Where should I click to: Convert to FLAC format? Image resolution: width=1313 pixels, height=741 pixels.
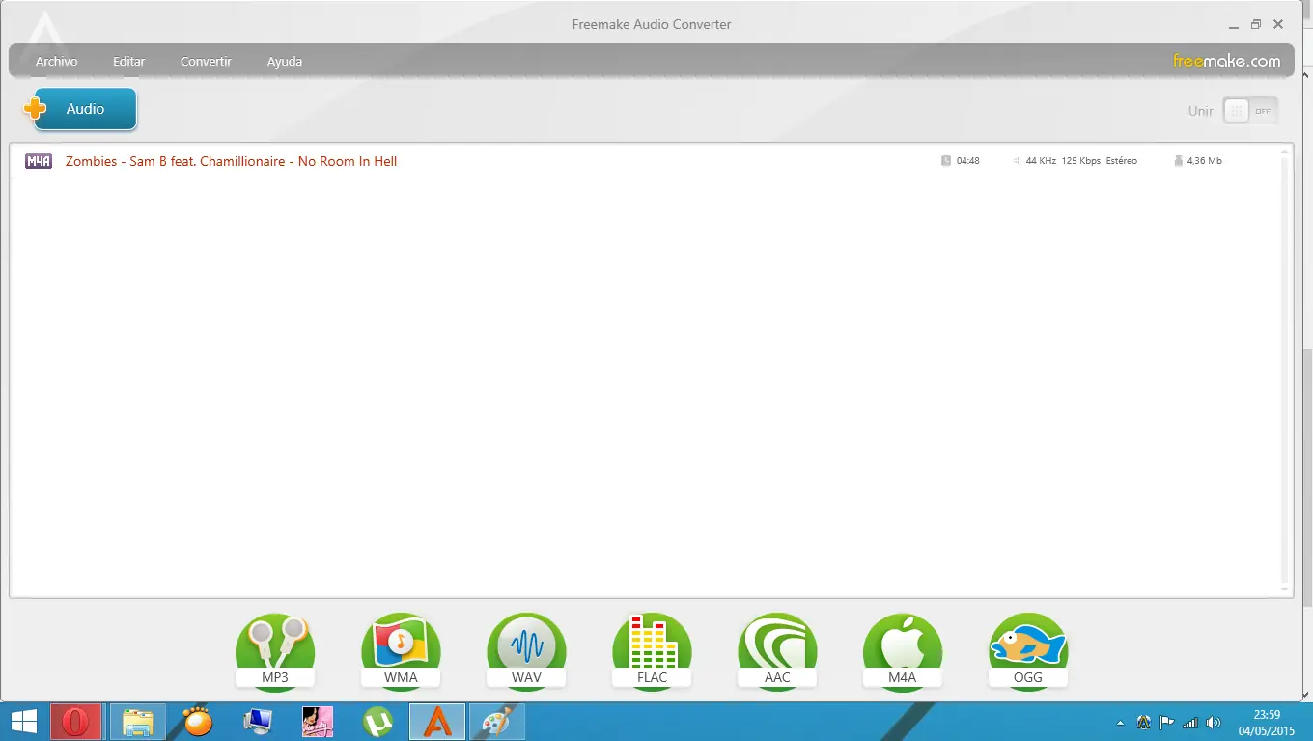coord(652,652)
